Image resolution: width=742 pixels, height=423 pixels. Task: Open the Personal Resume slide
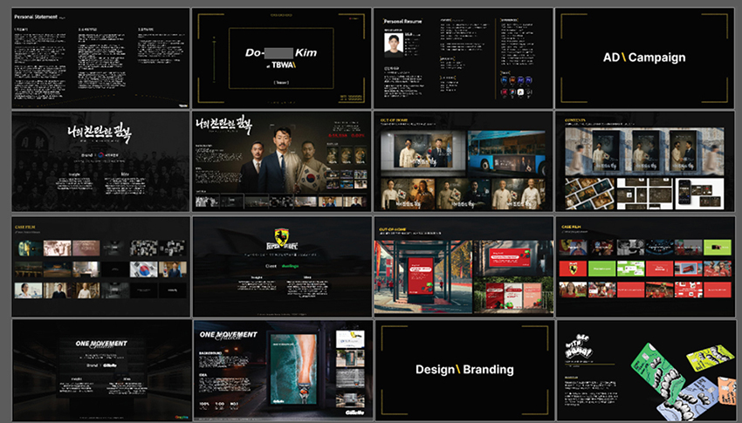click(463, 58)
